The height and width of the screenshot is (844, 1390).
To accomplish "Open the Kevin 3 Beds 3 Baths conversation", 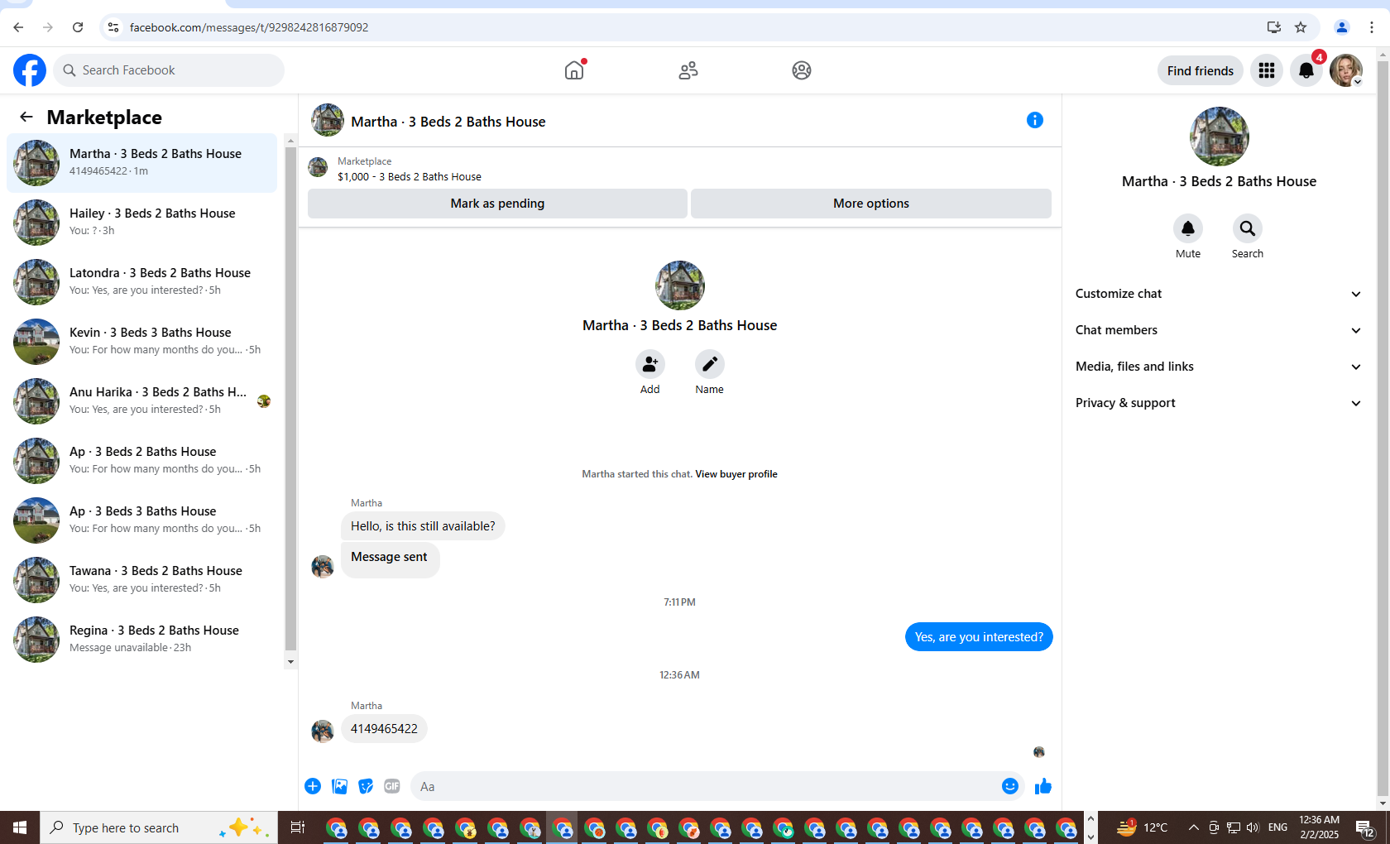I will click(x=142, y=342).
